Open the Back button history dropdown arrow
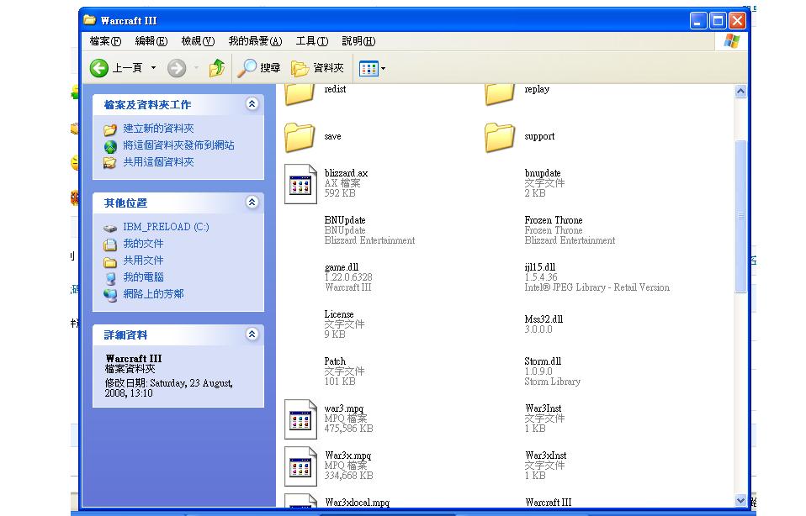The height and width of the screenshot is (516, 806). (153, 68)
